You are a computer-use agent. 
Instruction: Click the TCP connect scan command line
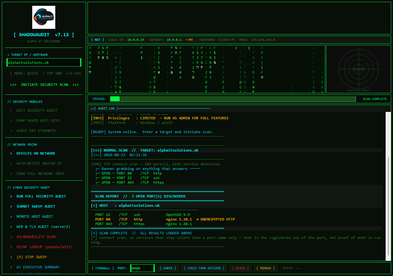[x=155, y=164]
